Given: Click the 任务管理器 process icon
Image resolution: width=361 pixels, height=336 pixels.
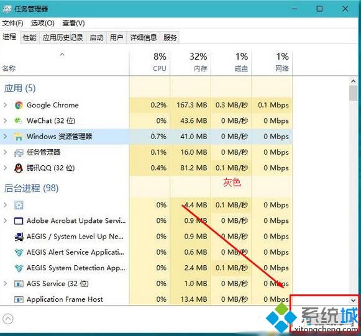Looking at the screenshot, I should [19, 152].
